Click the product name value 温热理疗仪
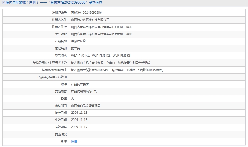Screen dimensions: 248x147 (x=78, y=41)
